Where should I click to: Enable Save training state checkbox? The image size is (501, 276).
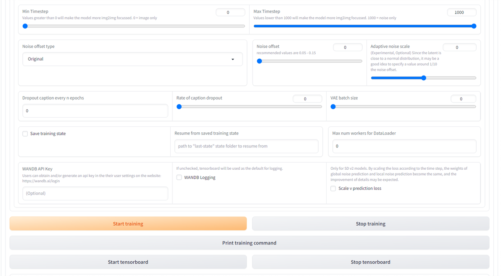[x=26, y=134]
